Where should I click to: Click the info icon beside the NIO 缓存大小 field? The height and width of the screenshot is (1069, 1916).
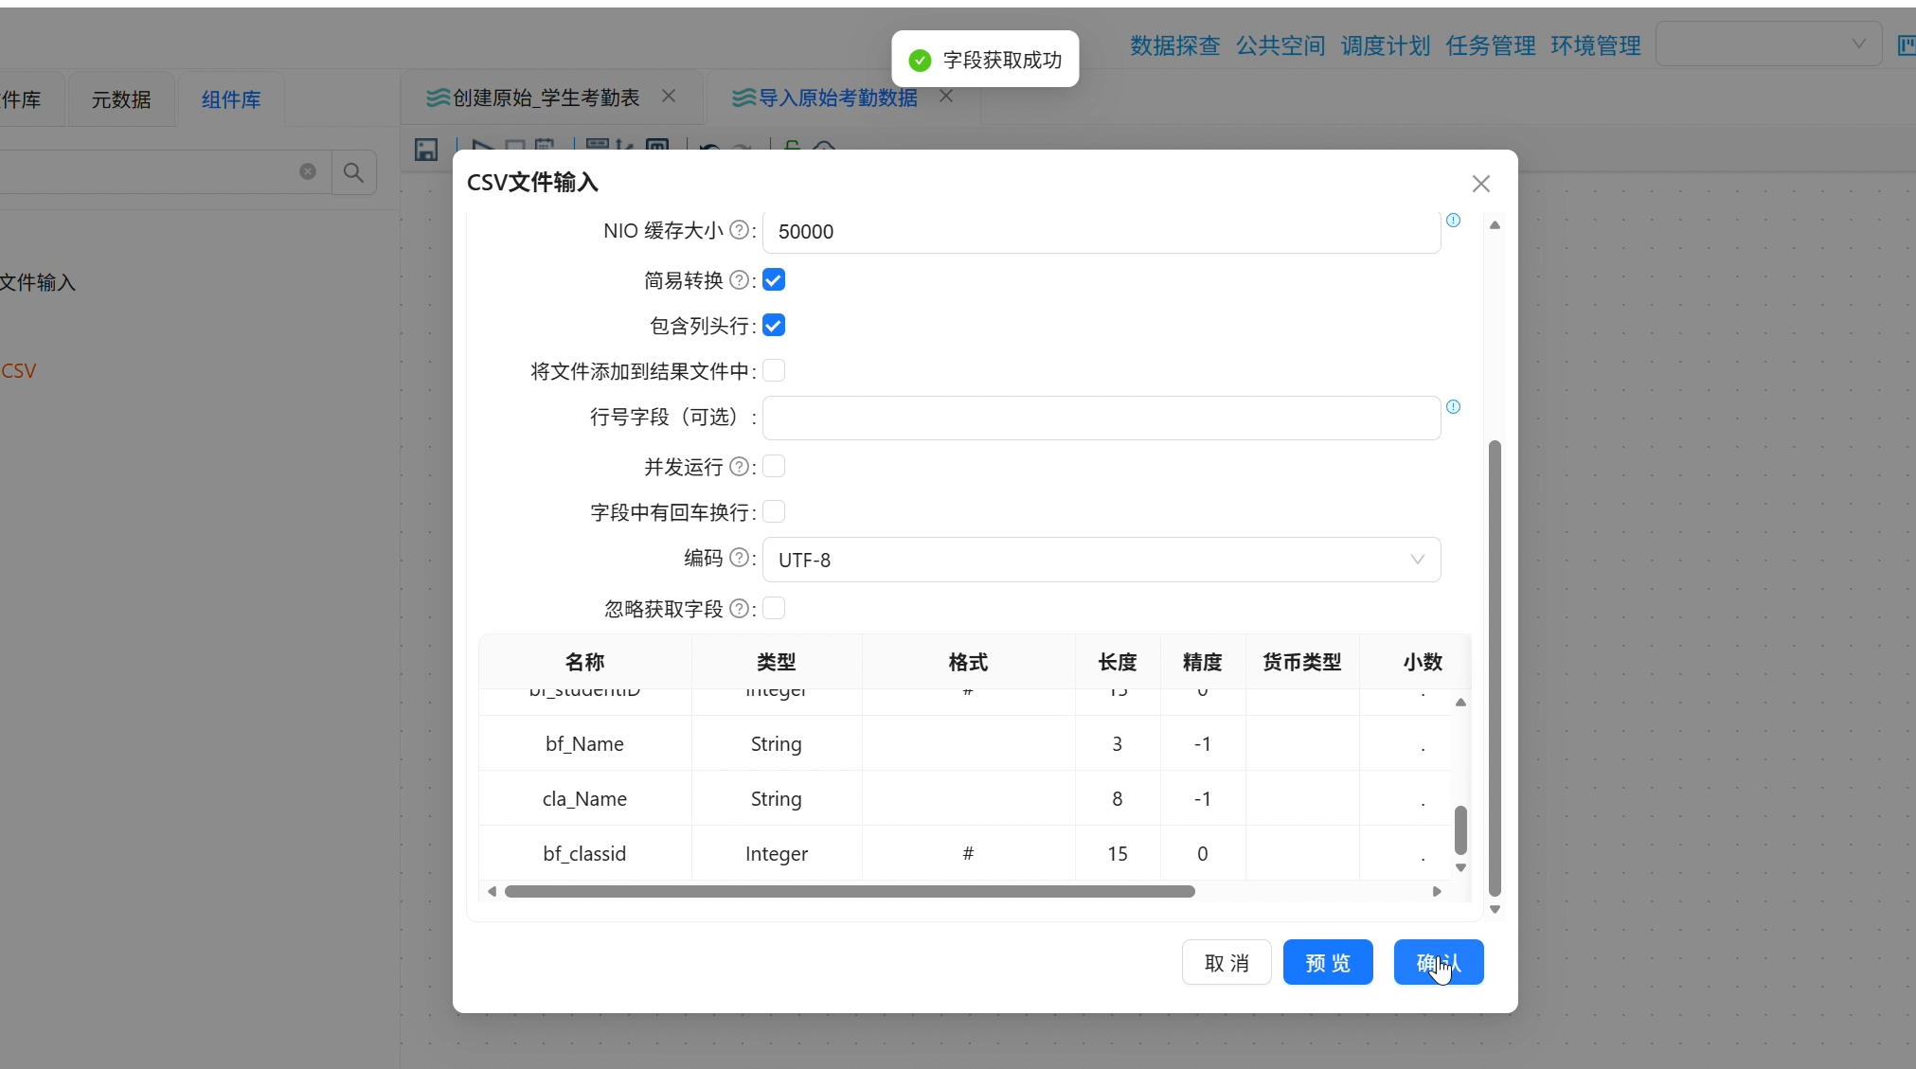[x=1453, y=221]
